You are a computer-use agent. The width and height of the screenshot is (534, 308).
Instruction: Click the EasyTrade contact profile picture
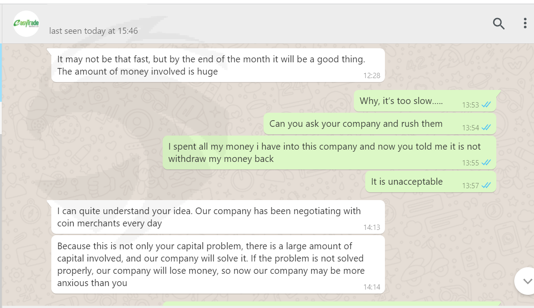coord(26,24)
